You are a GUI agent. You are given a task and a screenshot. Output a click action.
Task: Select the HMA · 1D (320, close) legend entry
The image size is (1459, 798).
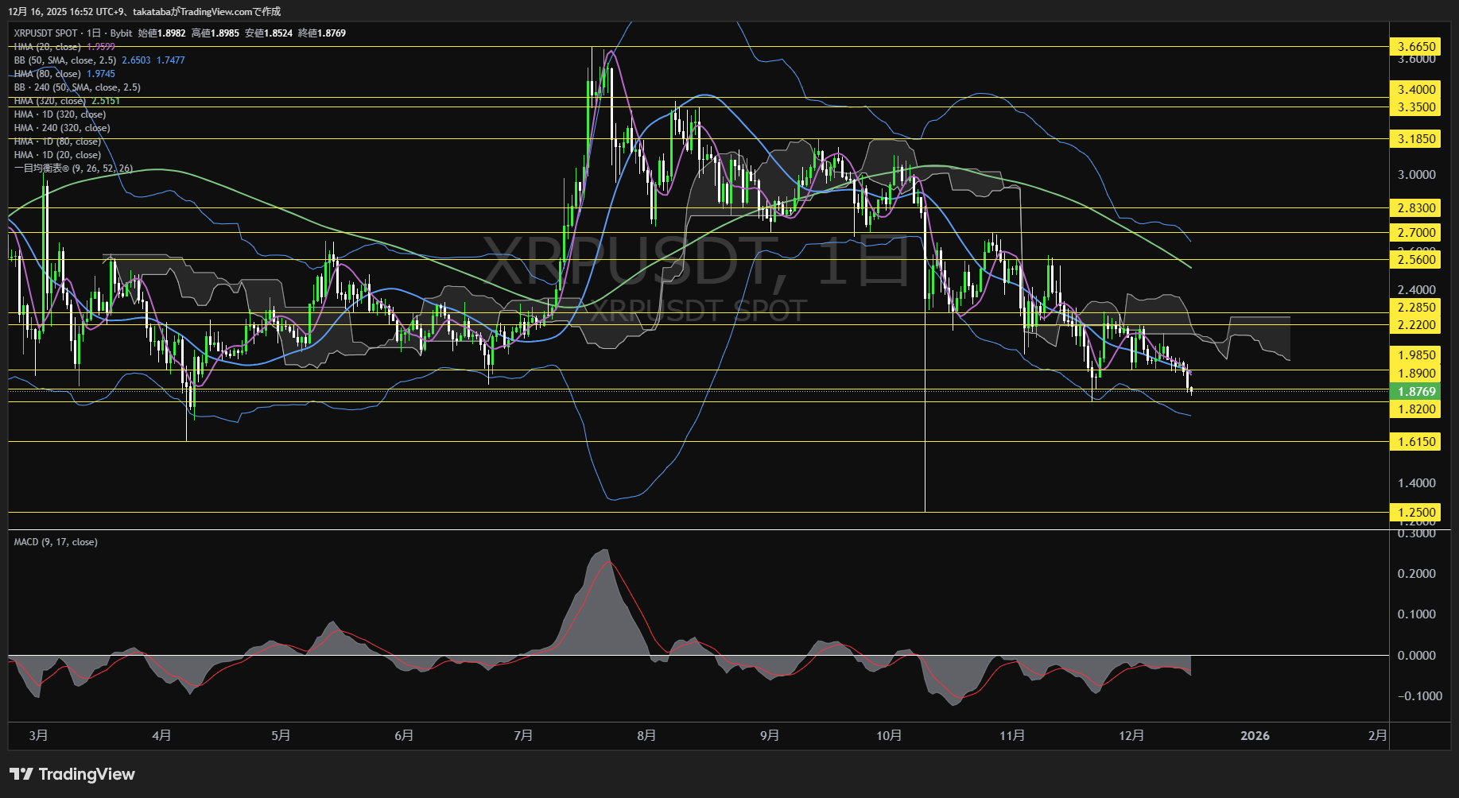tap(58, 114)
